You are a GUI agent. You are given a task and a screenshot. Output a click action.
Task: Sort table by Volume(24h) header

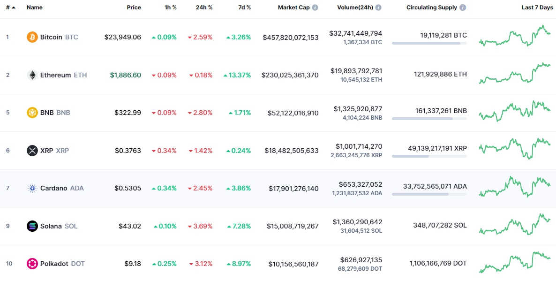coord(355,8)
